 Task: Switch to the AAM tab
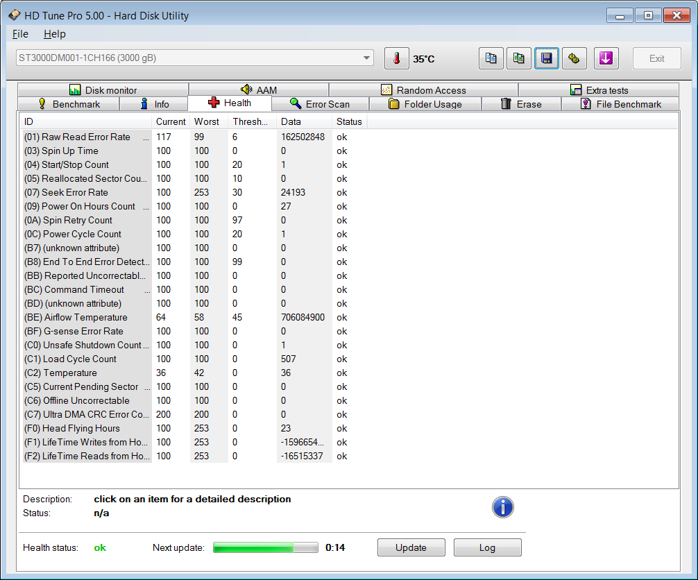259,90
